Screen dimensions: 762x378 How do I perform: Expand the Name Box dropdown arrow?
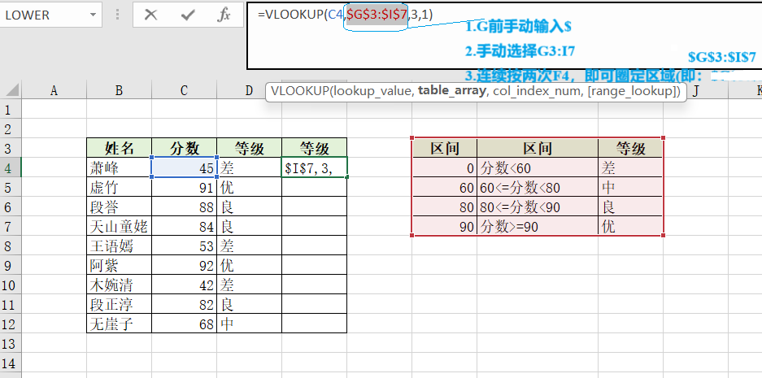[94, 15]
